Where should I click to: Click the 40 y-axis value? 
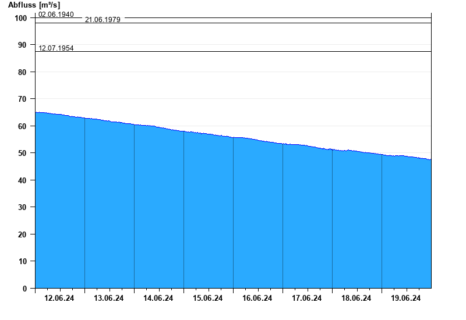tap(22, 180)
